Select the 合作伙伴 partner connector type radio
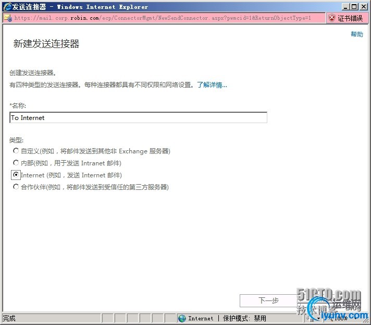Image resolution: width=371 pixels, height=325 pixels. click(16, 187)
